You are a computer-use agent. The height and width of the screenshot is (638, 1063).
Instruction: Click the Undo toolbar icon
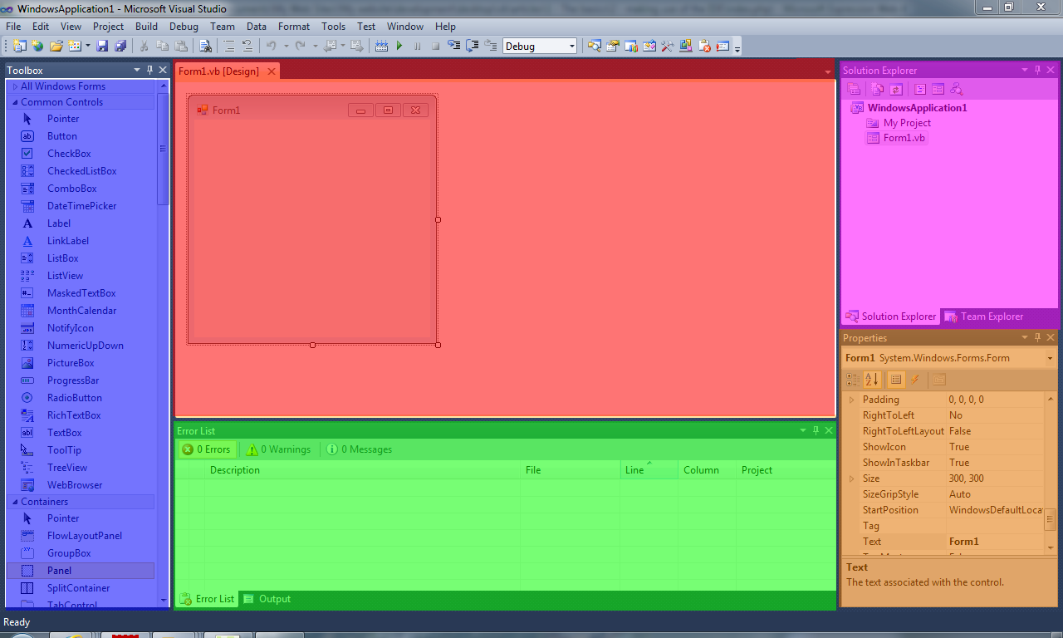coord(271,46)
